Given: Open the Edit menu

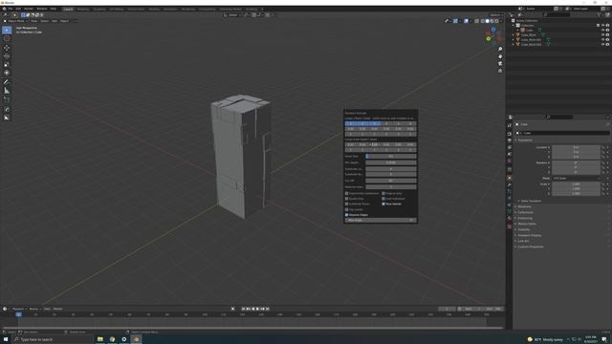Looking at the screenshot, I should 18,9.
